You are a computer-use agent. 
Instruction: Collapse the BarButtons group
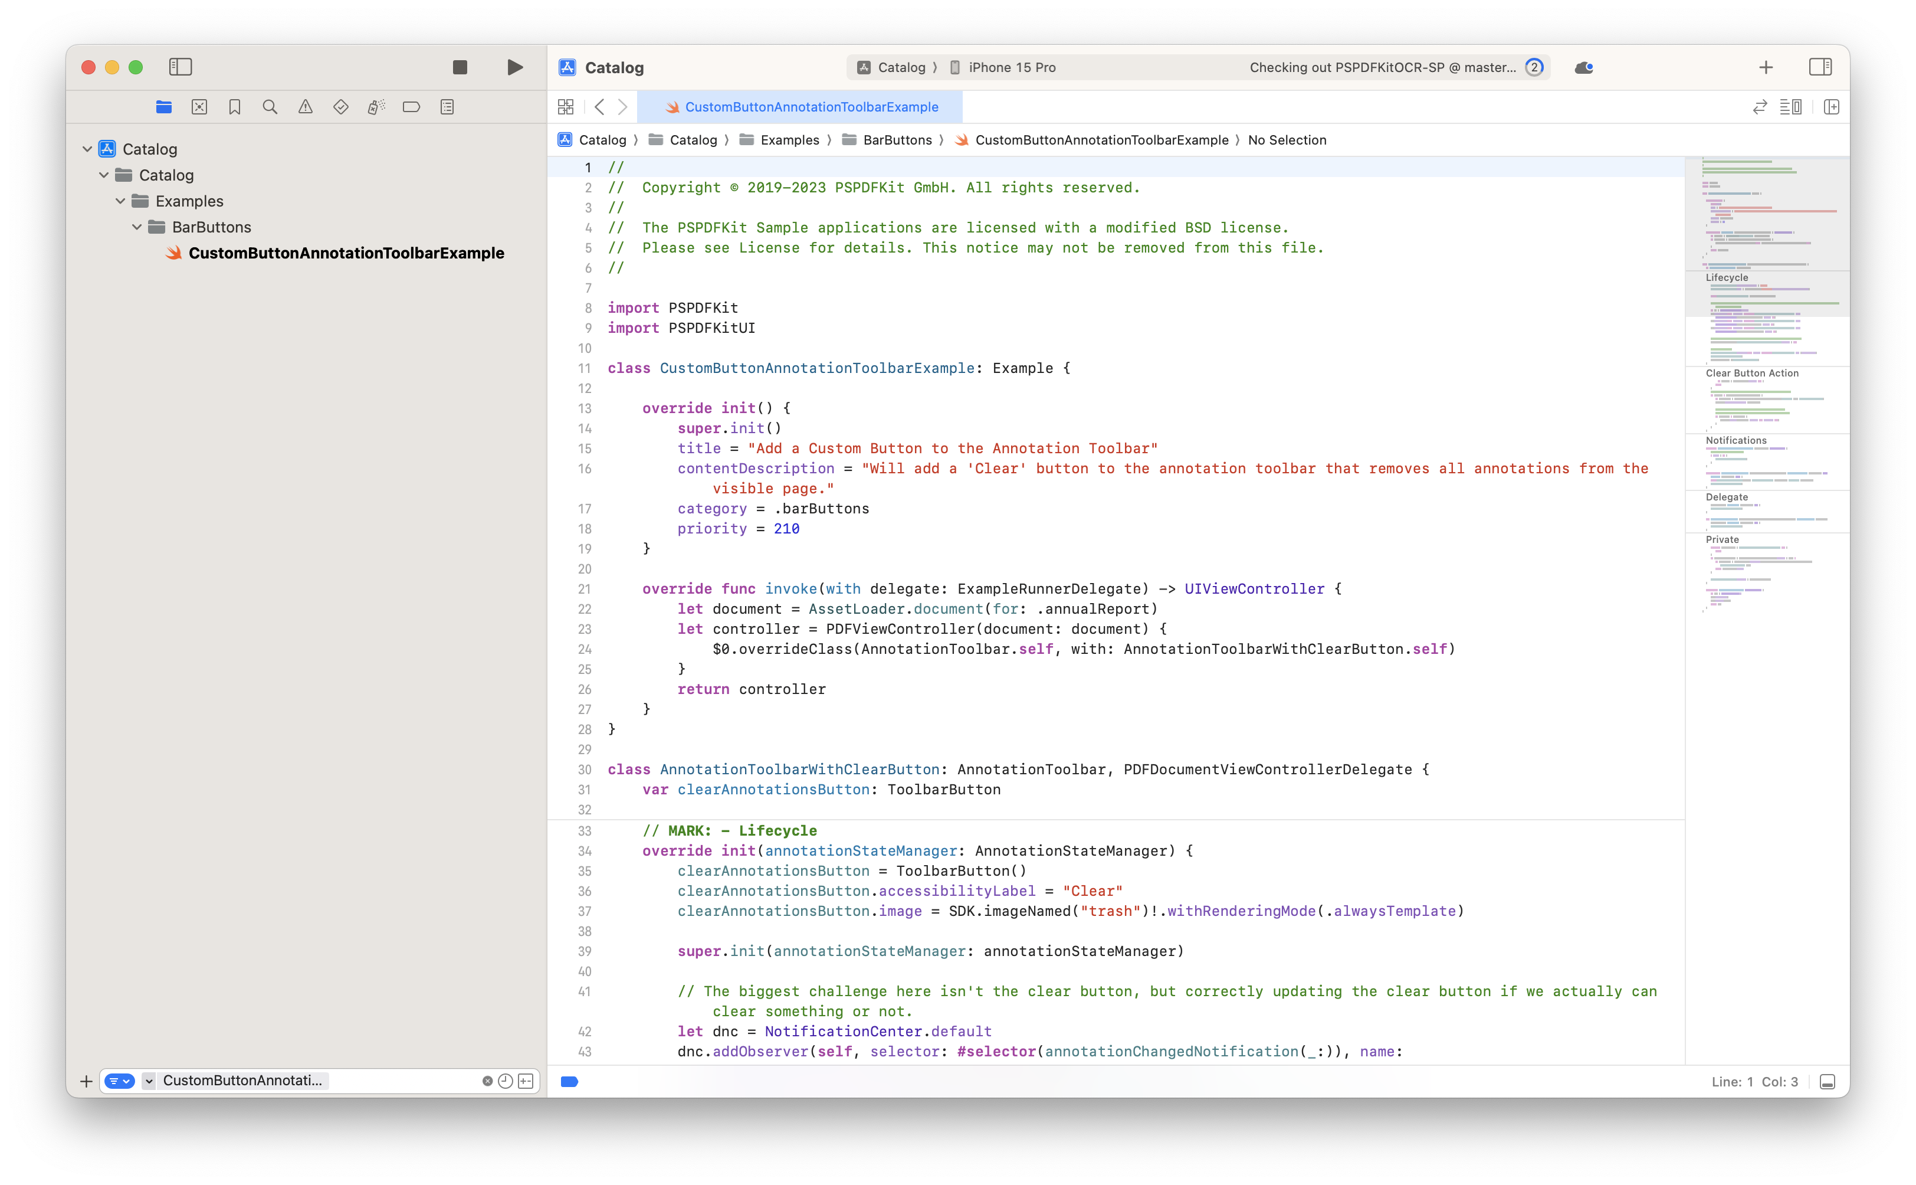tap(137, 227)
